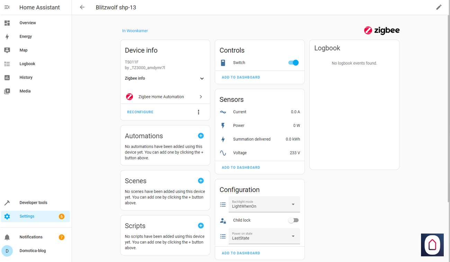
Task: Open the three-dot menu beside Reconfigure
Action: click(x=198, y=112)
